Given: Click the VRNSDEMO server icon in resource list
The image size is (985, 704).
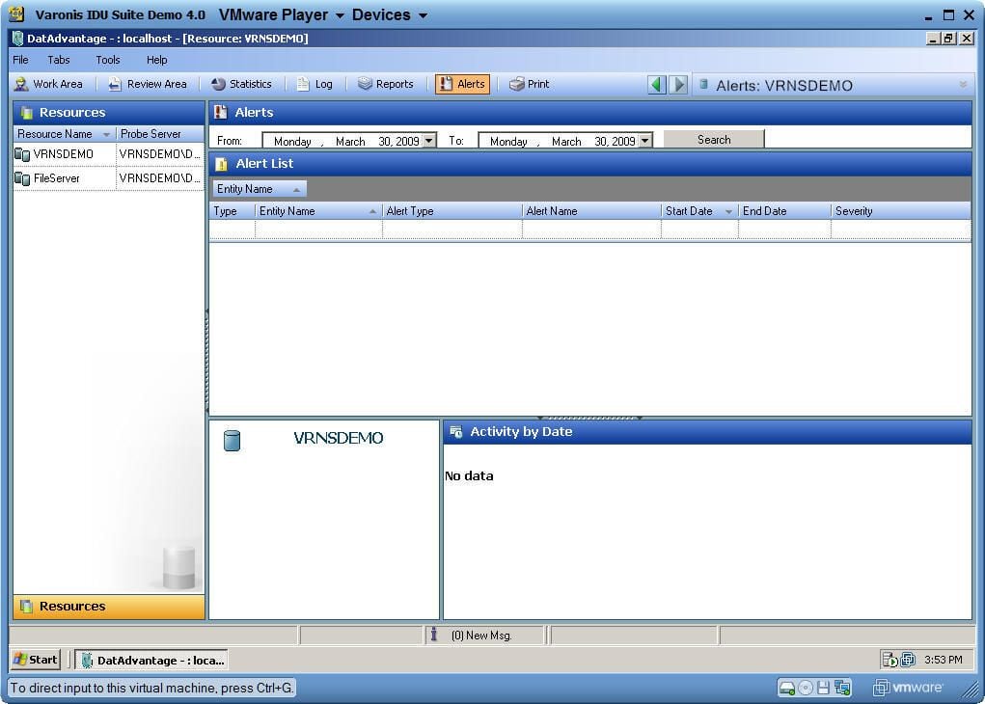Looking at the screenshot, I should click(x=22, y=154).
